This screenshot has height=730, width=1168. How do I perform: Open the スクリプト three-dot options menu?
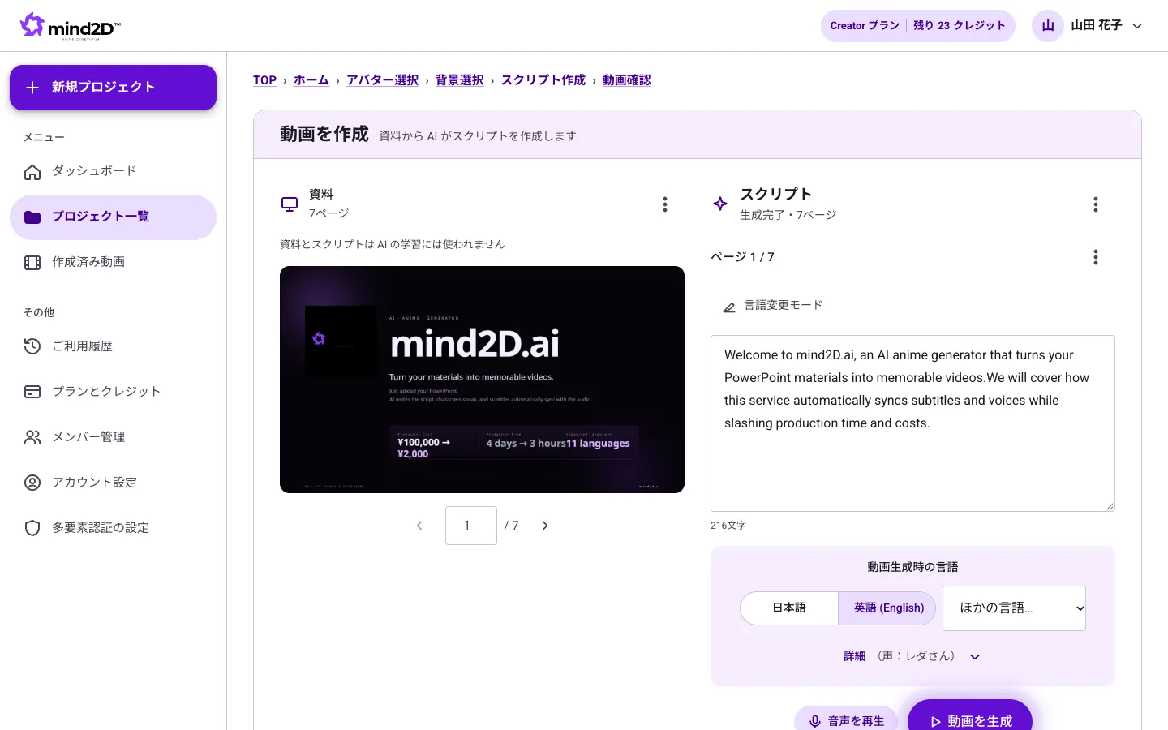[1096, 204]
